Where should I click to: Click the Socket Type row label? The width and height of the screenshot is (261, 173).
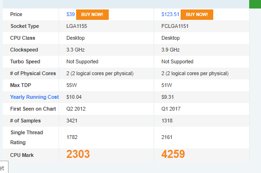[x=25, y=26]
